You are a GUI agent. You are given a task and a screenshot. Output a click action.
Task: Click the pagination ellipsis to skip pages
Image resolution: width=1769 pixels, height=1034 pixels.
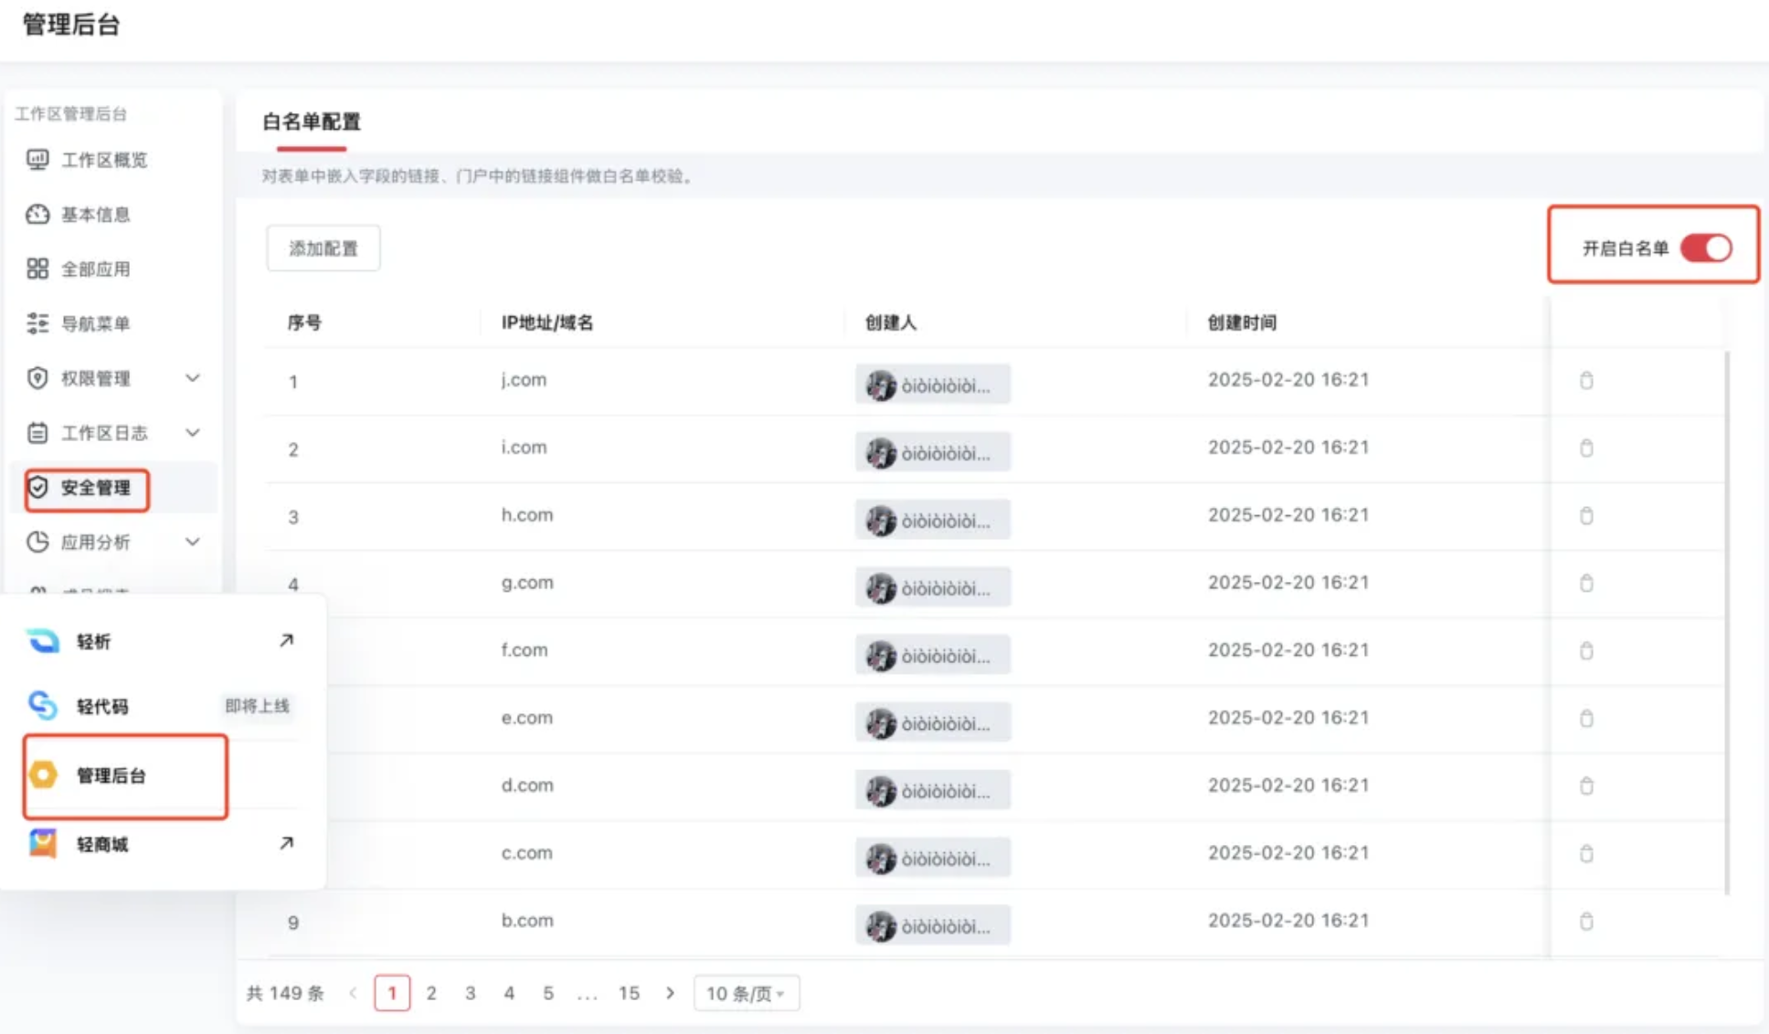(588, 994)
